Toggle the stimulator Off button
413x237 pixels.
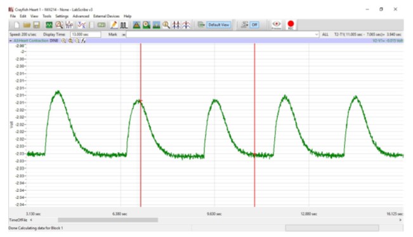click(254, 25)
